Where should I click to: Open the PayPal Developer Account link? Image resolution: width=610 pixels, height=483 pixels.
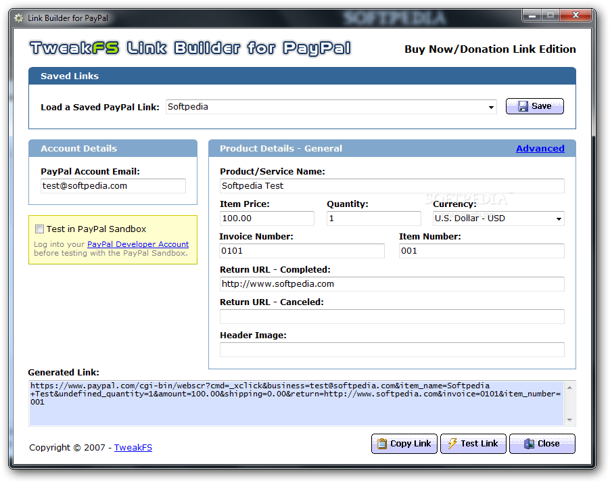(138, 244)
